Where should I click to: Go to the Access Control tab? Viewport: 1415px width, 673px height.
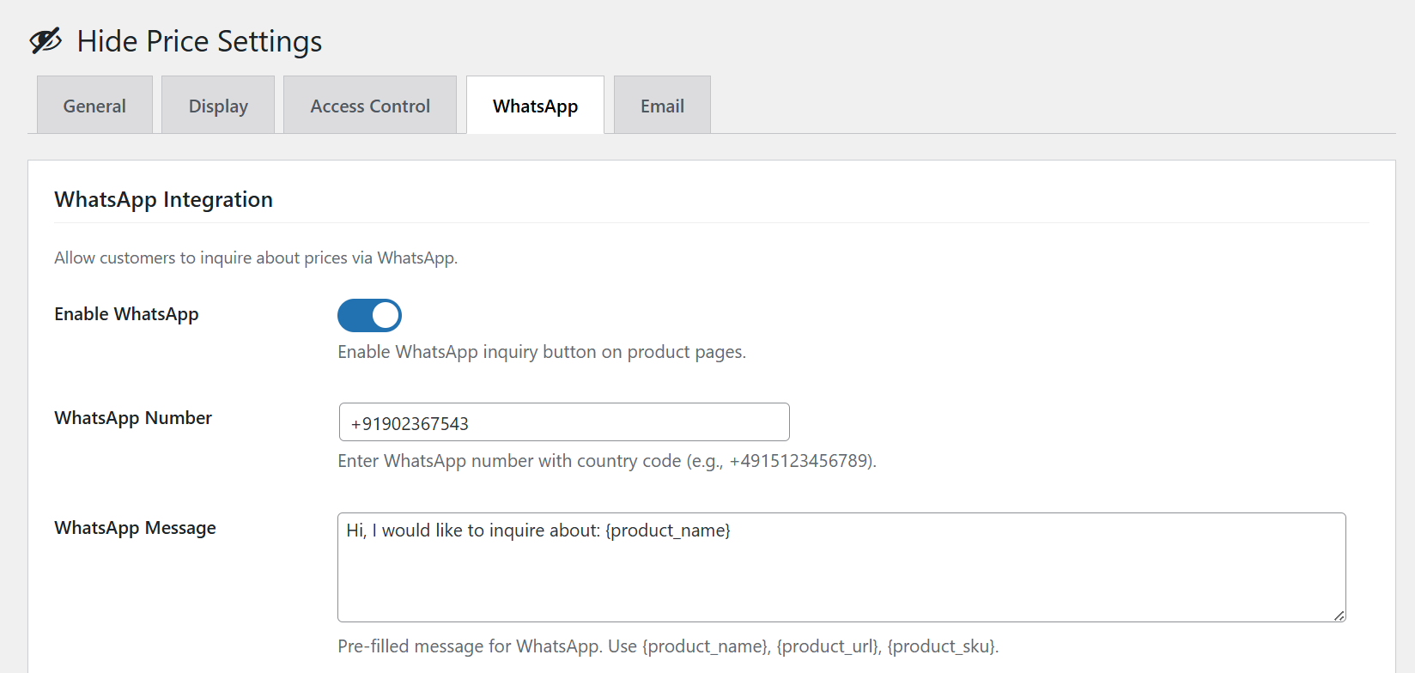click(370, 105)
